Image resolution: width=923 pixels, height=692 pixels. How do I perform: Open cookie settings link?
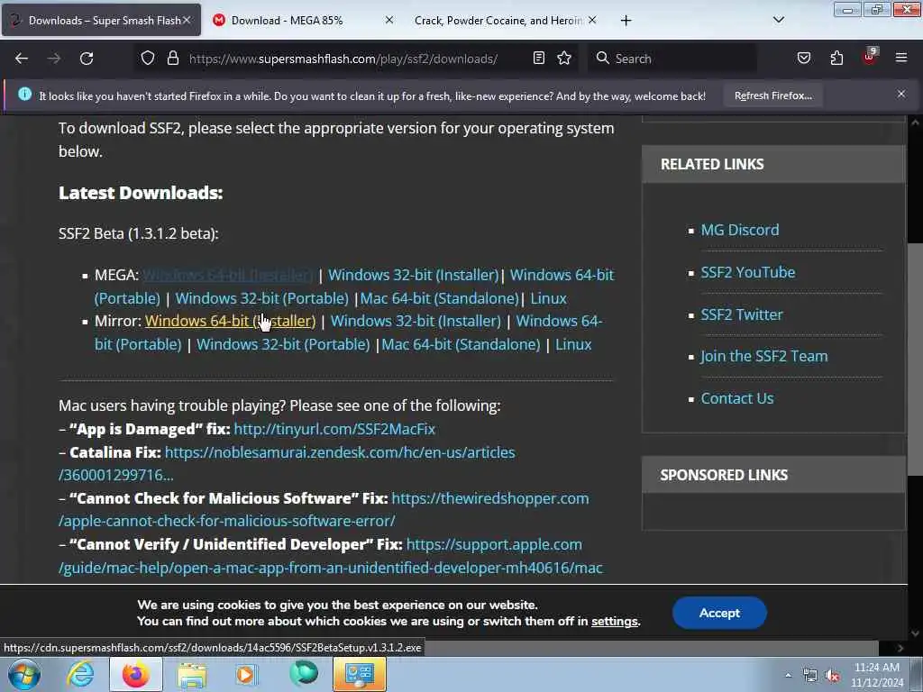coord(615,622)
